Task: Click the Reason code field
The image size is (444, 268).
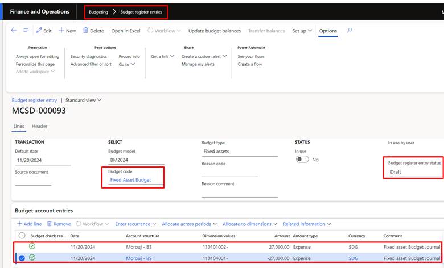Action: click(x=229, y=172)
